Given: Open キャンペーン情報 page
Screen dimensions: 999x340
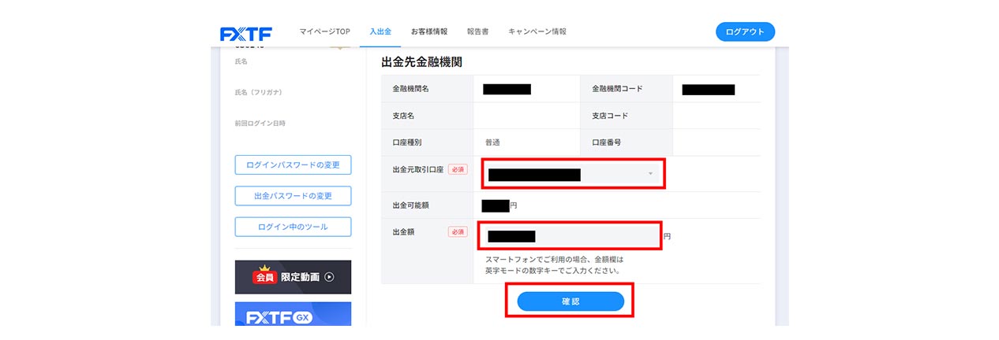Looking at the screenshot, I should point(537,31).
